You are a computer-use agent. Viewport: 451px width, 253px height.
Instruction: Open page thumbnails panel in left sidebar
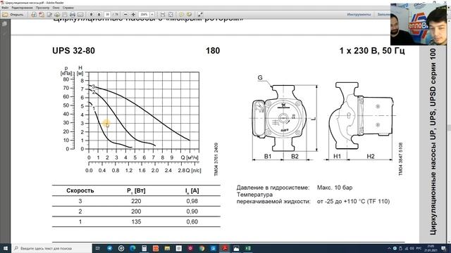pyautogui.click(x=5, y=25)
